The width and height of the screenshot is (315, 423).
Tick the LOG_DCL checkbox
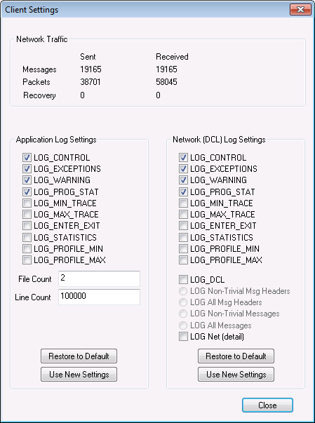point(183,280)
